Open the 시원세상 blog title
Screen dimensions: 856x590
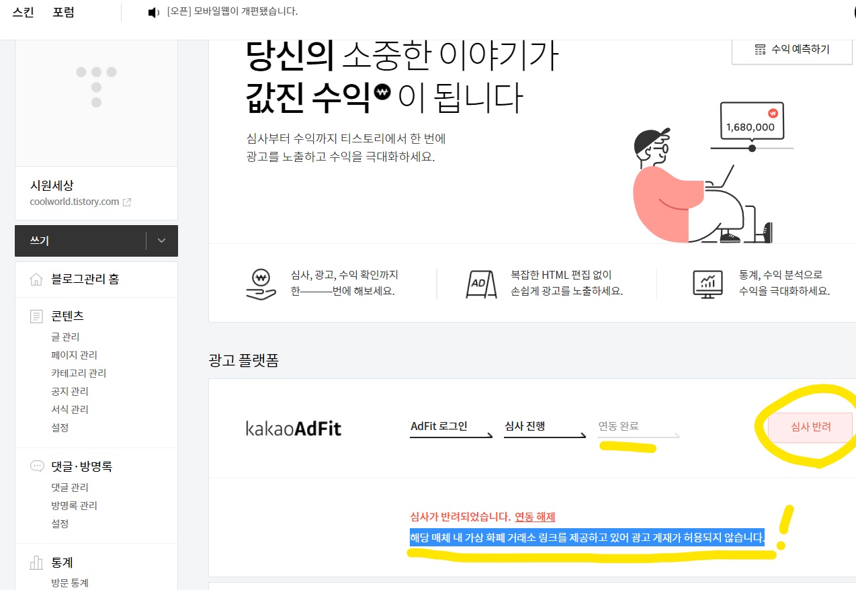click(x=52, y=186)
